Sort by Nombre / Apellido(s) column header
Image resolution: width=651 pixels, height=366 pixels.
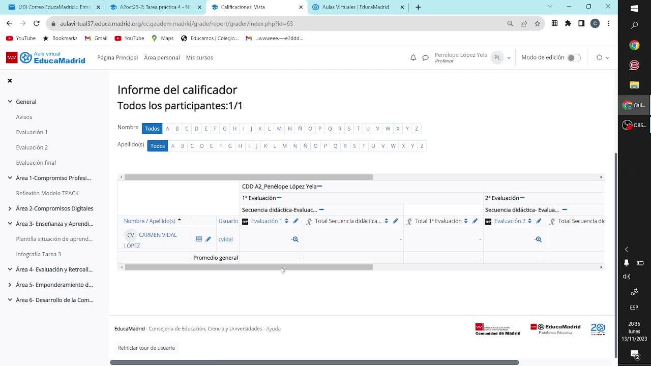pos(150,221)
